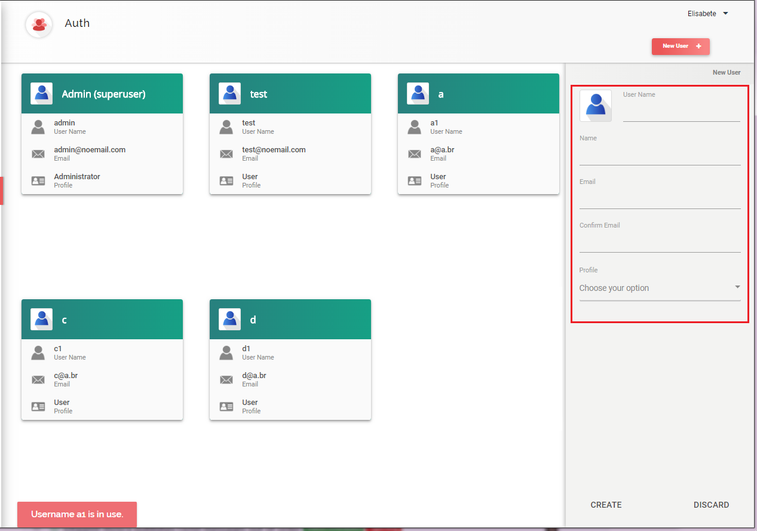The width and height of the screenshot is (757, 531).
Task: Click the New User button
Action: pos(680,46)
